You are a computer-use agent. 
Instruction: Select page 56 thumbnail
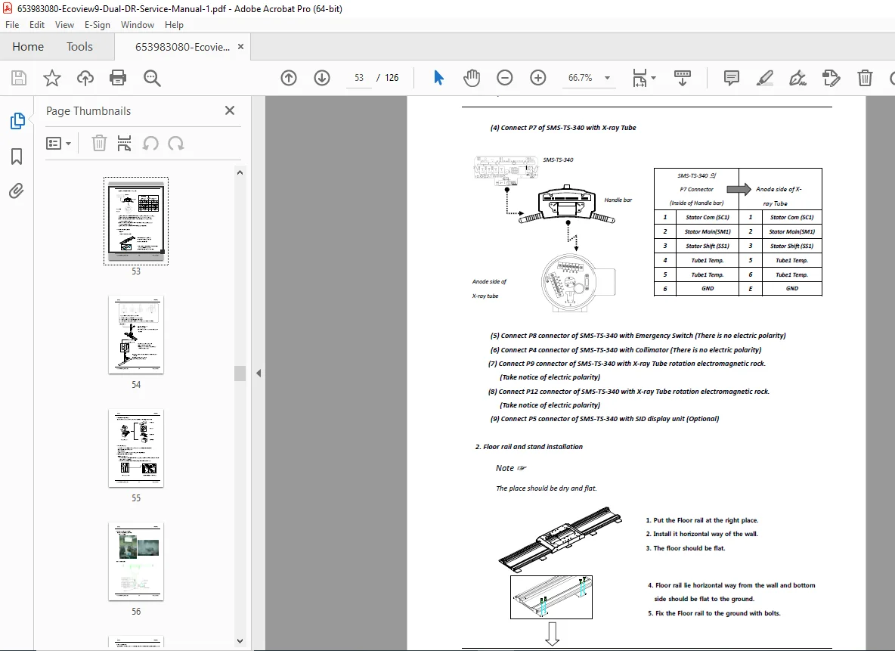point(136,562)
